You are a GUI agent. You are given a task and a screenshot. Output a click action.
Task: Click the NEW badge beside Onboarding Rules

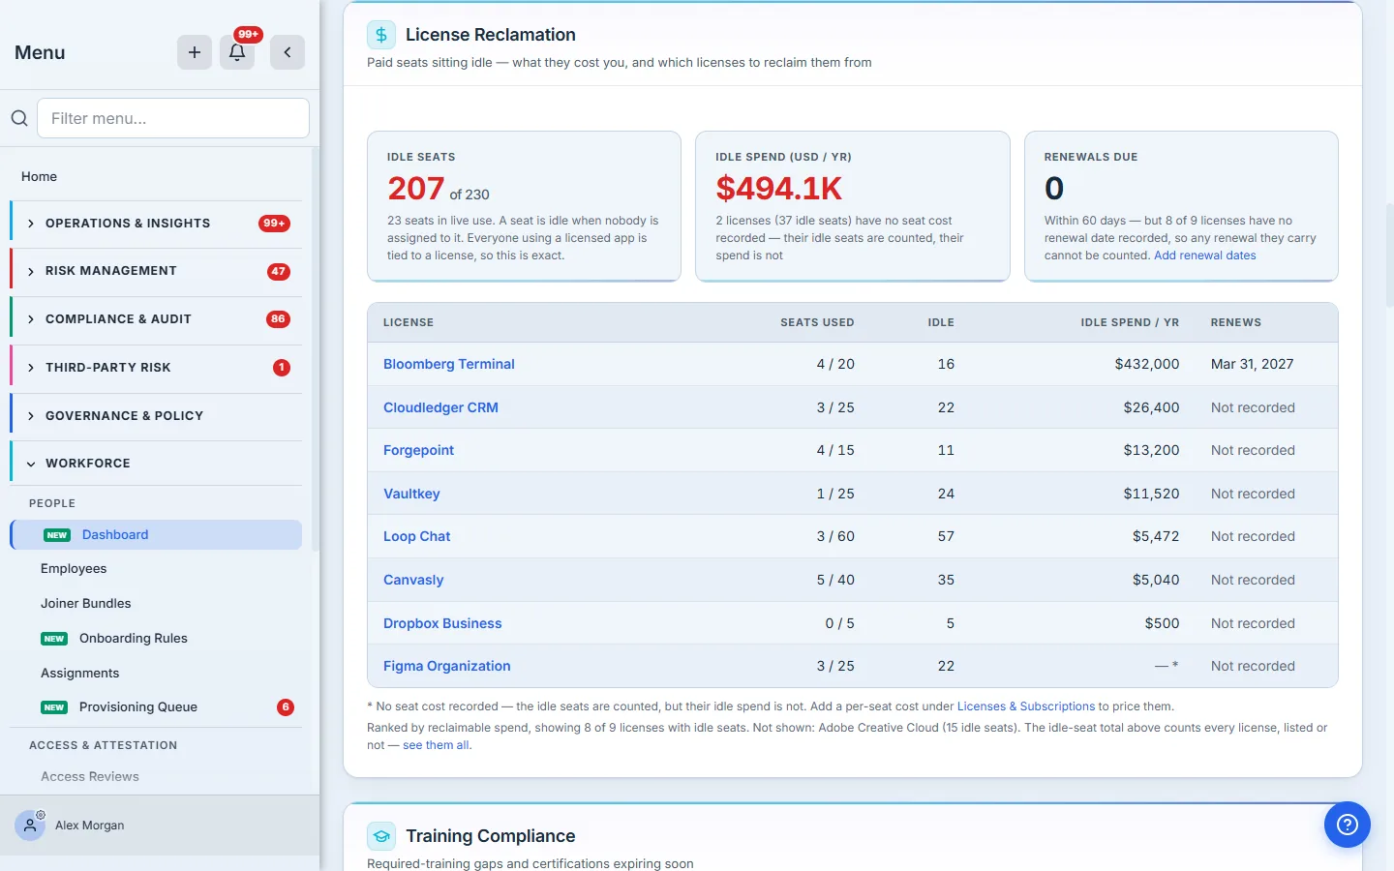54,639
